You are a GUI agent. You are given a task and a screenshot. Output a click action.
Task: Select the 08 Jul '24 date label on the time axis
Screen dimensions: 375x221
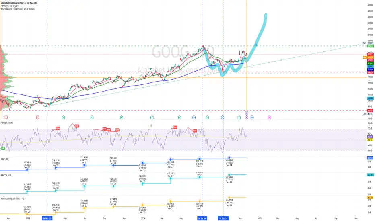pyautogui.click(x=202, y=218)
